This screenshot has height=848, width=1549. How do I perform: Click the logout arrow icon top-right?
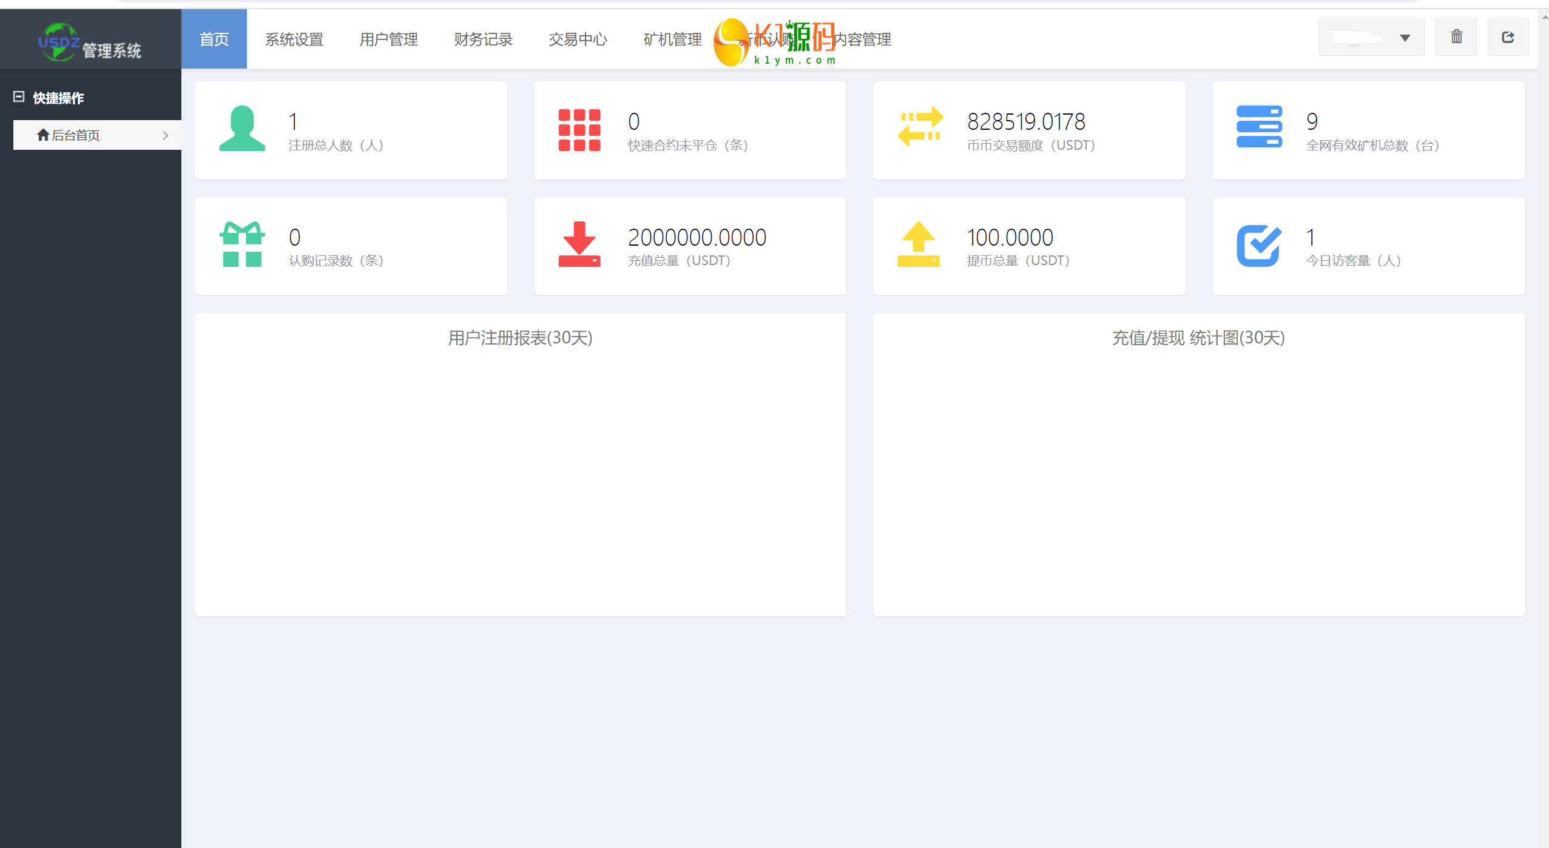(1508, 38)
